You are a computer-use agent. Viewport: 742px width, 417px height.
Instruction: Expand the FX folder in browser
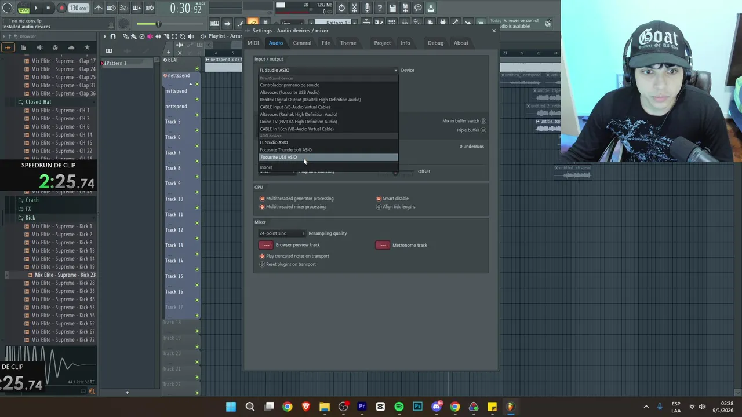(28, 209)
